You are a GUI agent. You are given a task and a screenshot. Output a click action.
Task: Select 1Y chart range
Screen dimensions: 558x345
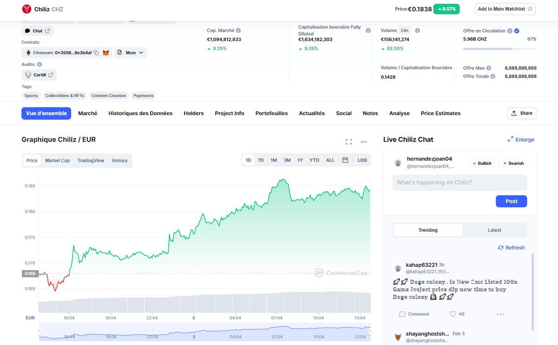pos(300,160)
